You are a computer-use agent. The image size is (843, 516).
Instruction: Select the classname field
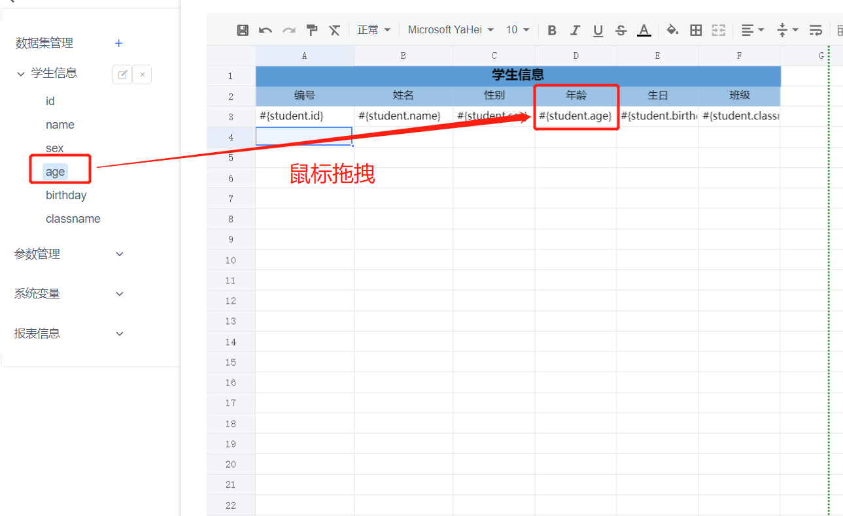73,219
